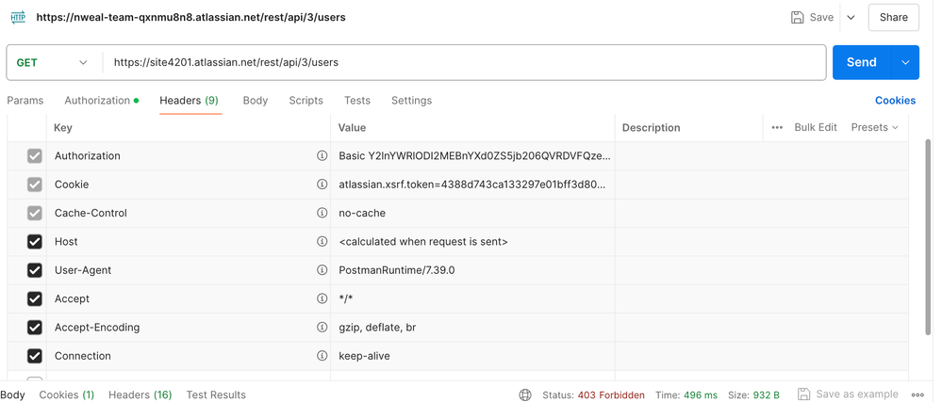Click the vertical scrollbar of headers table
The image size is (942, 402).
928,235
